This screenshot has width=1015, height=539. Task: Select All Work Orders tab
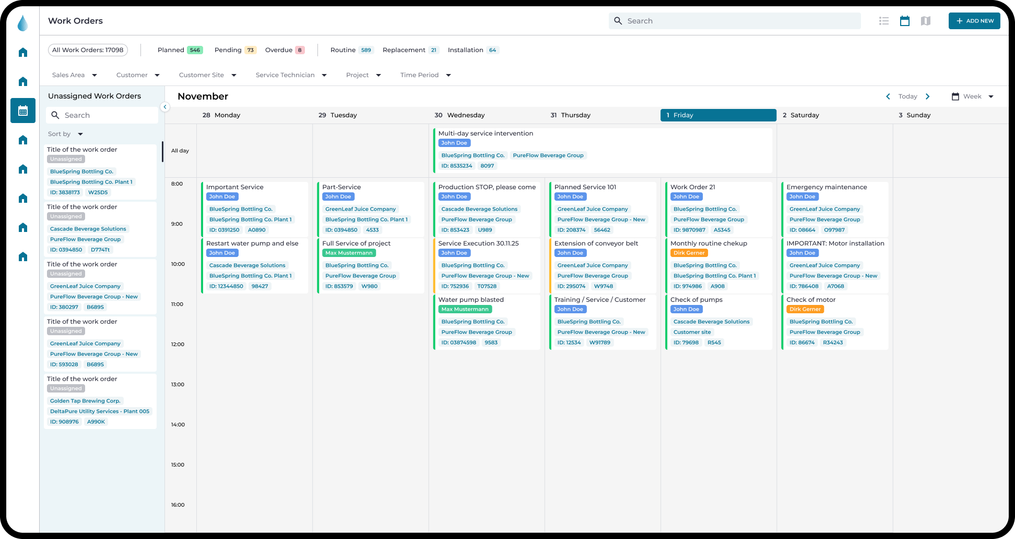point(88,50)
